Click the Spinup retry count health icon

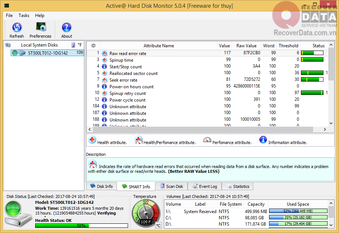104,93
